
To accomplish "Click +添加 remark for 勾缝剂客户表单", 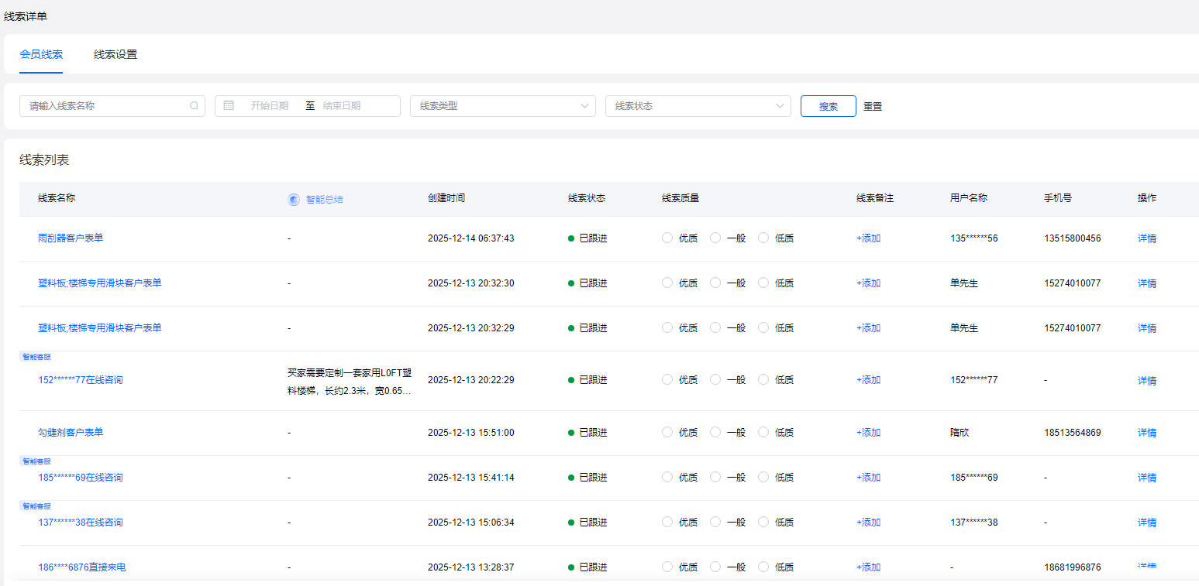I will (x=868, y=433).
